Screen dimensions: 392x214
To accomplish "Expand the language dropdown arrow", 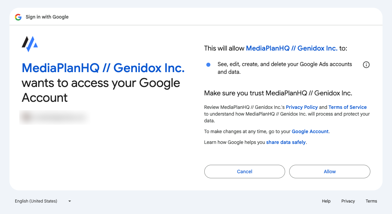I will coord(70,201).
